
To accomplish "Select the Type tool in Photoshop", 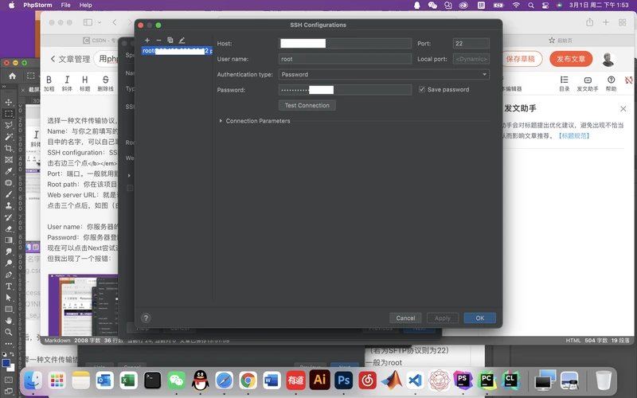I will 9,287.
